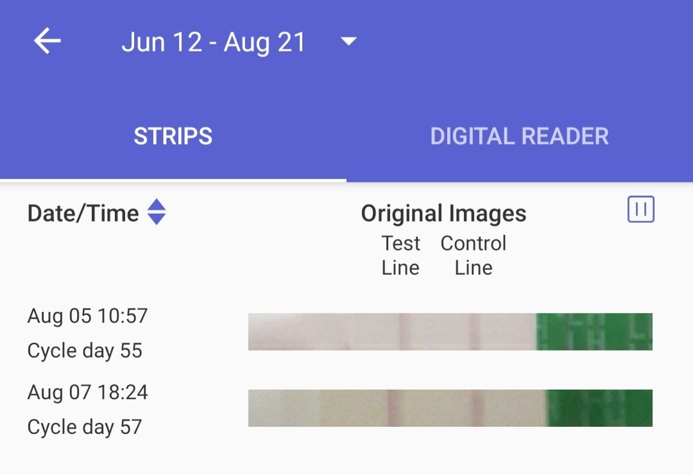Click the green handle of Aug 05 strip
This screenshot has height=475, width=693.
click(x=594, y=332)
